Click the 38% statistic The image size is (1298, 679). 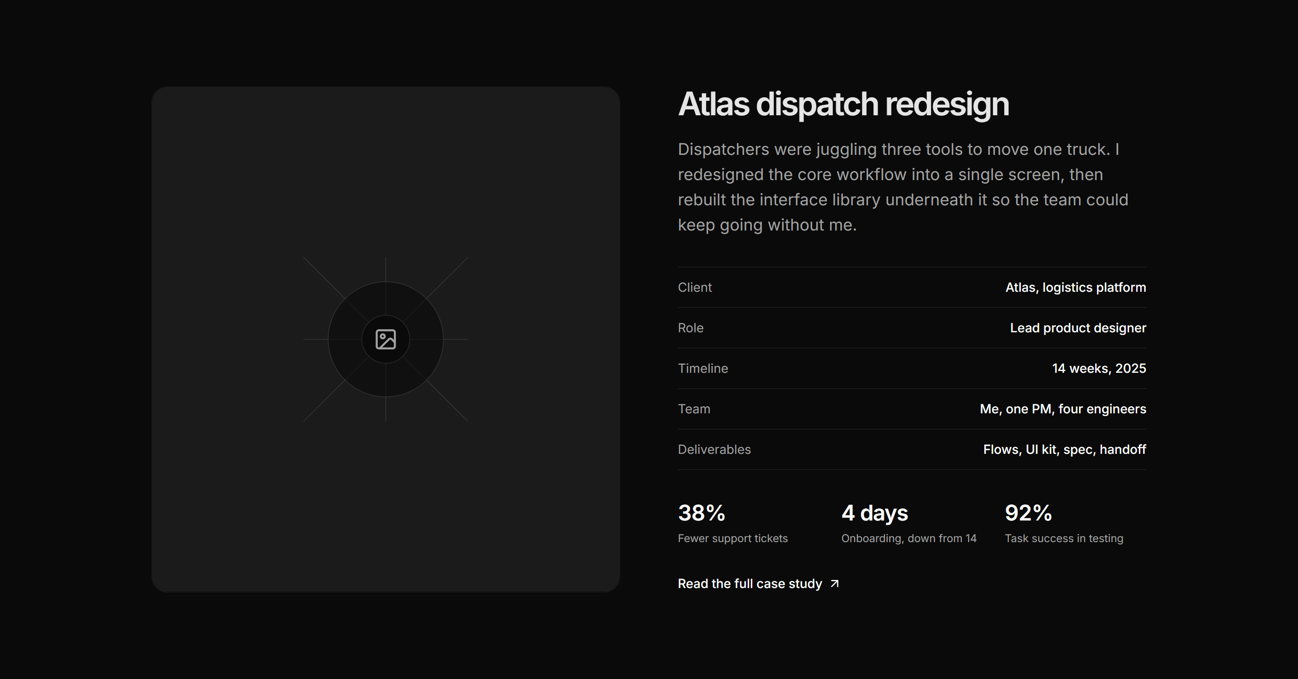tap(701, 513)
